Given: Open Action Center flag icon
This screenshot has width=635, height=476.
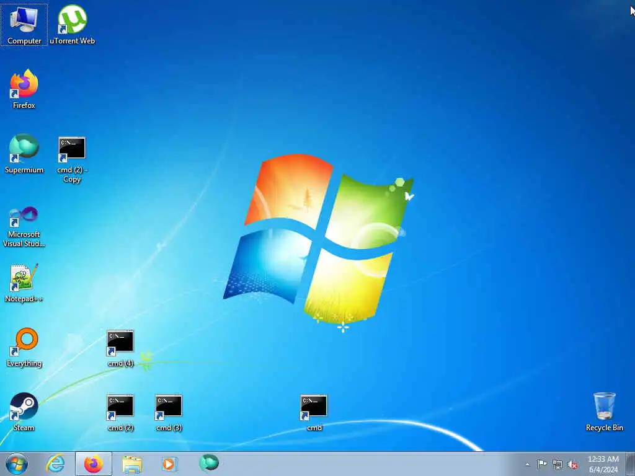Looking at the screenshot, I should [x=542, y=464].
